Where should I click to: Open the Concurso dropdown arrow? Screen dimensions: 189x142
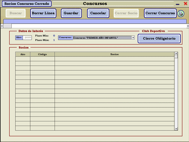pyautogui.click(x=133, y=38)
